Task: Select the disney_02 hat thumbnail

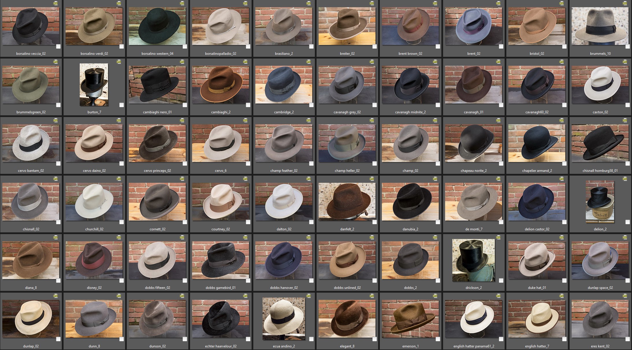Action: (x=94, y=260)
